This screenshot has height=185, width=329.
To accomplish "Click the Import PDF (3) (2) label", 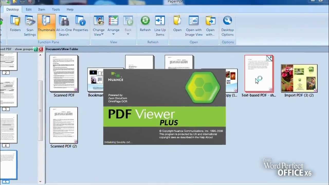I will 299,95.
